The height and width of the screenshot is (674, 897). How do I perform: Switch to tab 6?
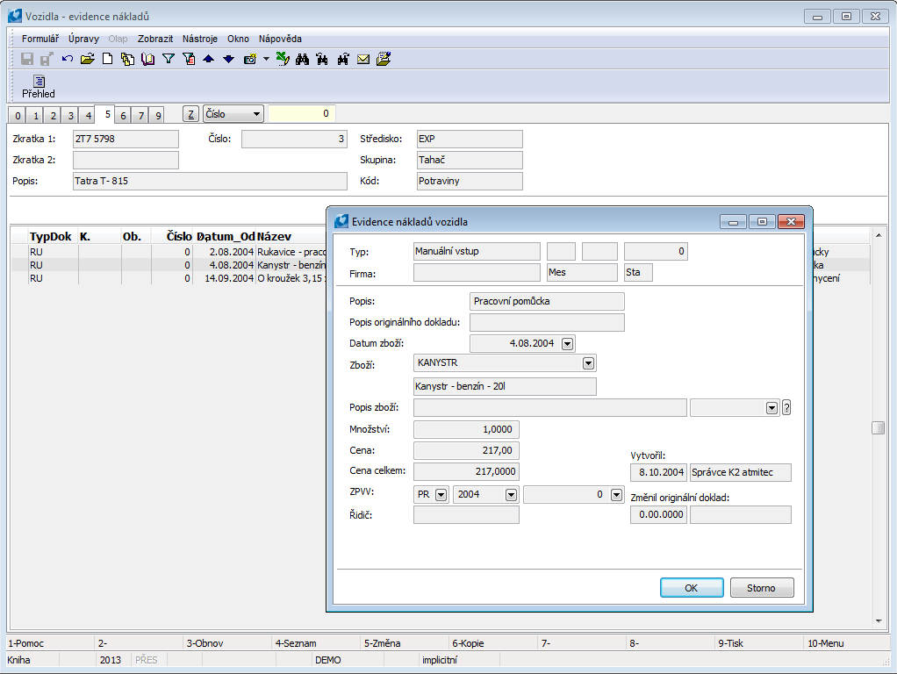point(123,116)
